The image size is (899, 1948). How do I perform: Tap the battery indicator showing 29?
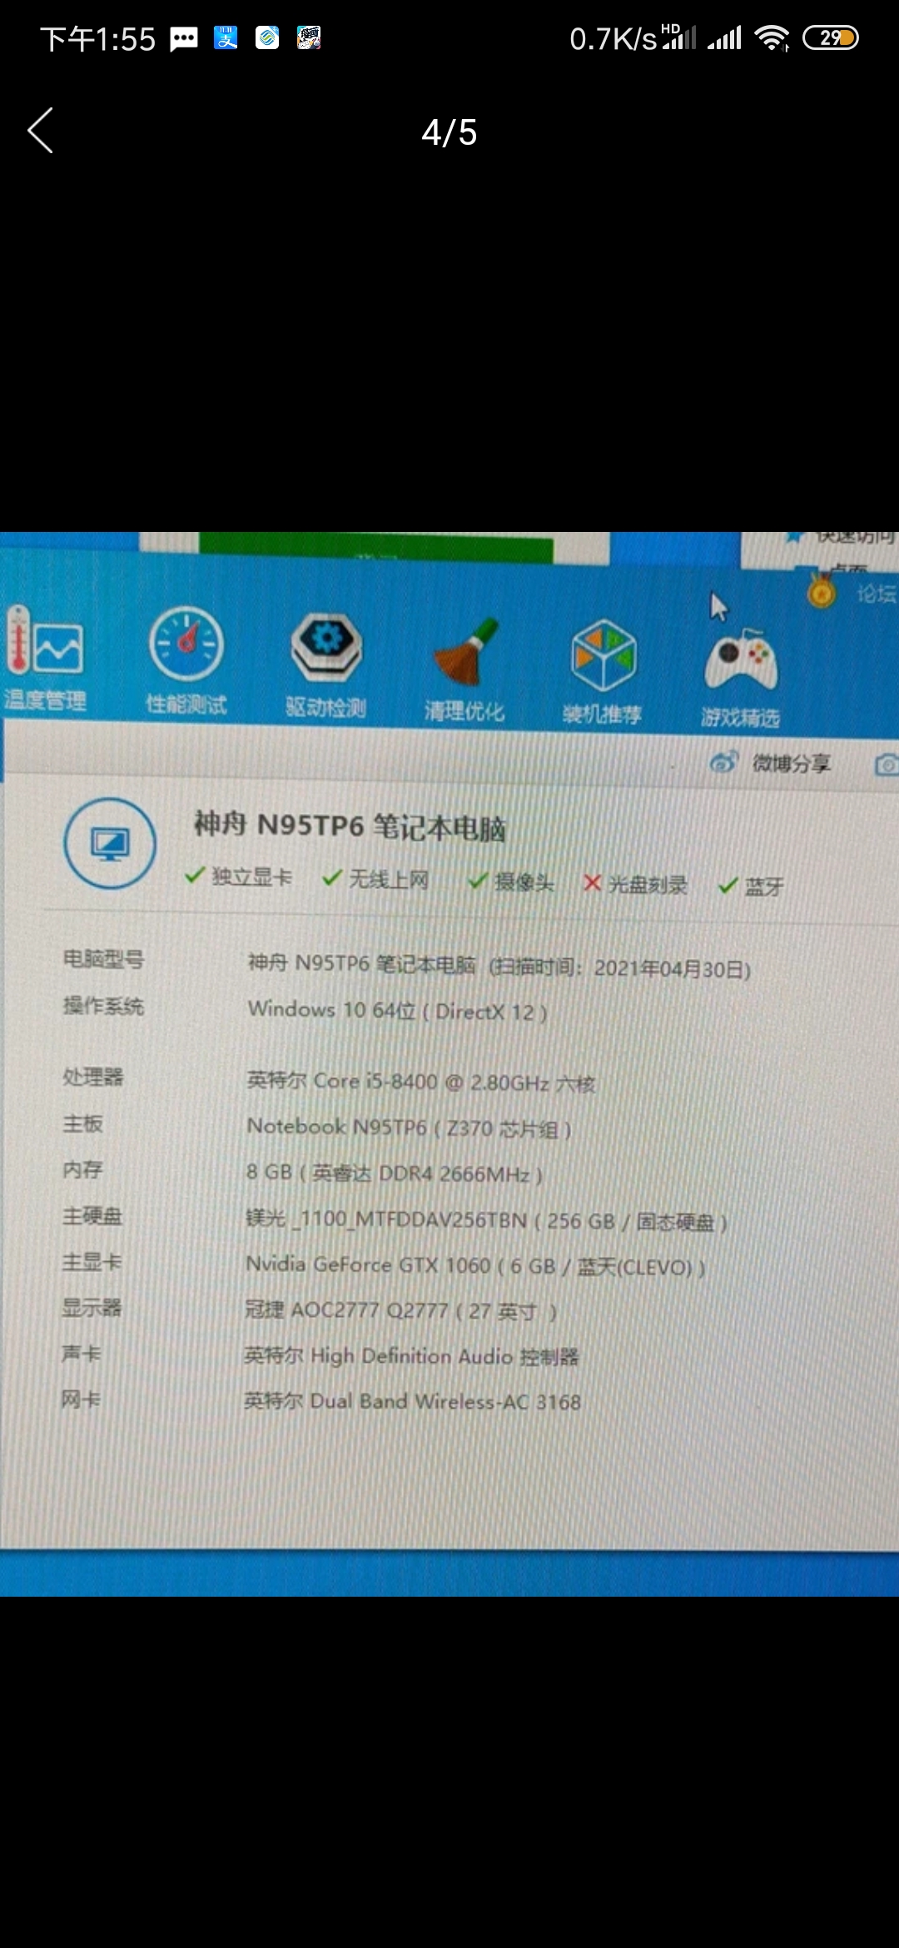[830, 38]
